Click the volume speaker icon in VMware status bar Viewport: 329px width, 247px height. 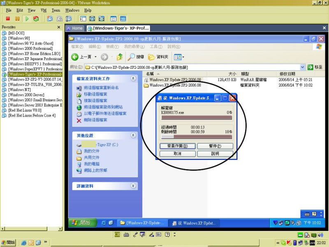click(320, 235)
